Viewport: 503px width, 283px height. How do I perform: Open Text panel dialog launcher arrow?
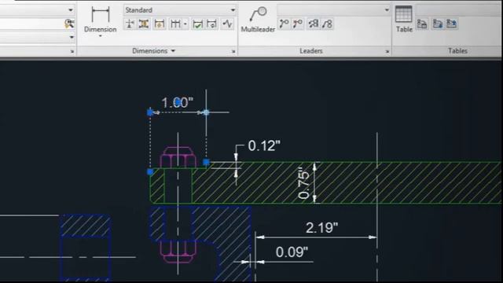72,51
